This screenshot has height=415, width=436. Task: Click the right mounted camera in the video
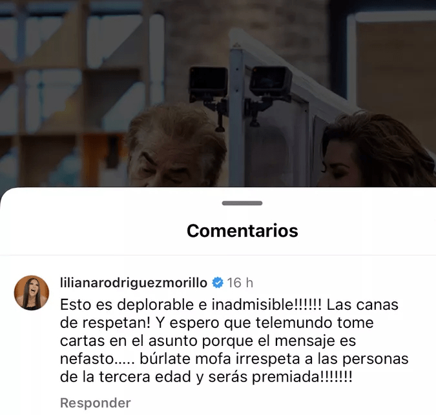[x=270, y=81]
